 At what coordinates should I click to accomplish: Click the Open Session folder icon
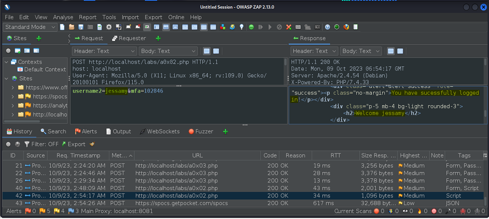click(72, 27)
